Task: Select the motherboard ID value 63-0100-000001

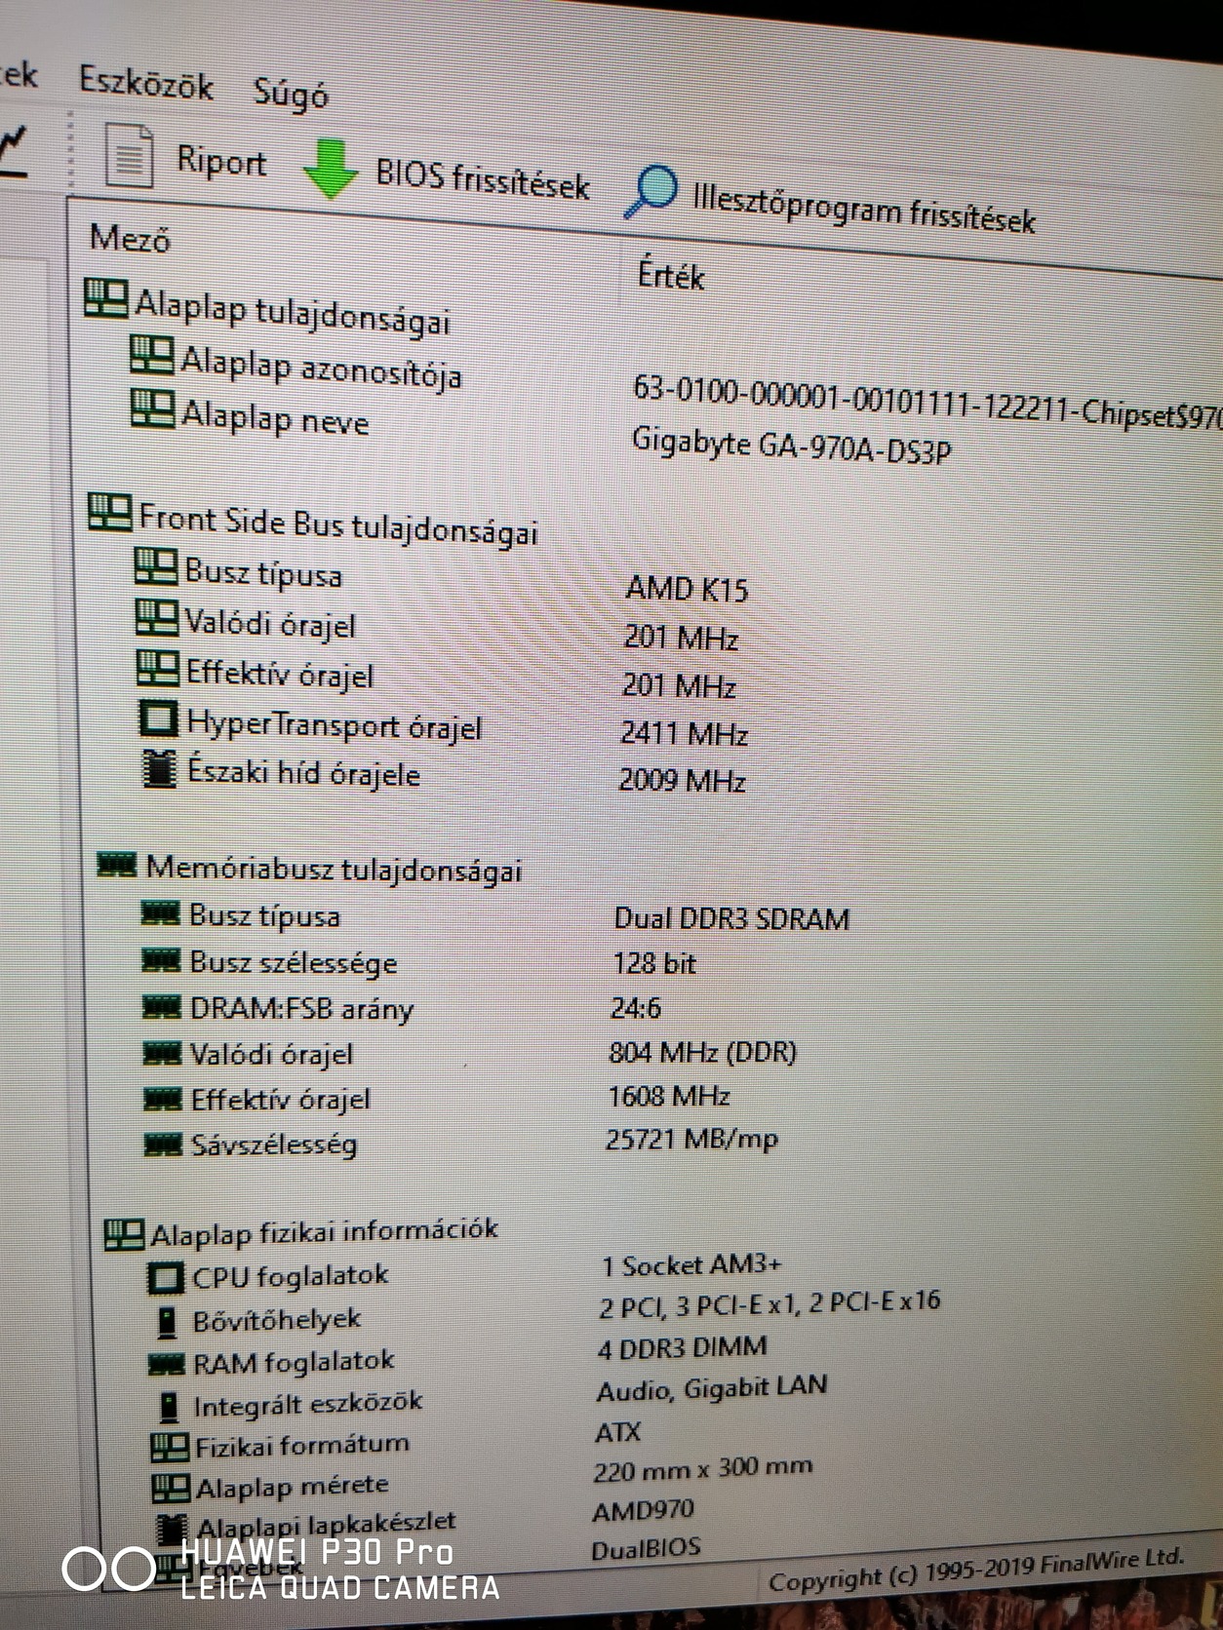Action: pyautogui.click(x=927, y=401)
